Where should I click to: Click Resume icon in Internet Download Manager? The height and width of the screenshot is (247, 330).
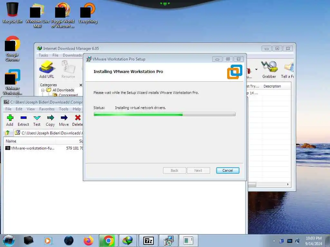point(68,70)
